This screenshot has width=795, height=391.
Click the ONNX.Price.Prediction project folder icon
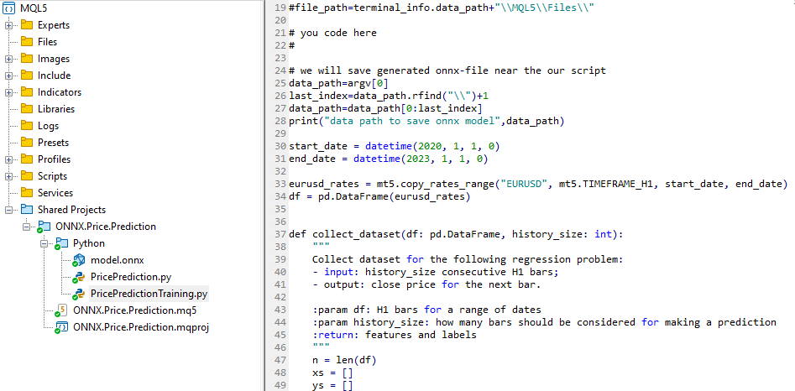[x=44, y=227]
